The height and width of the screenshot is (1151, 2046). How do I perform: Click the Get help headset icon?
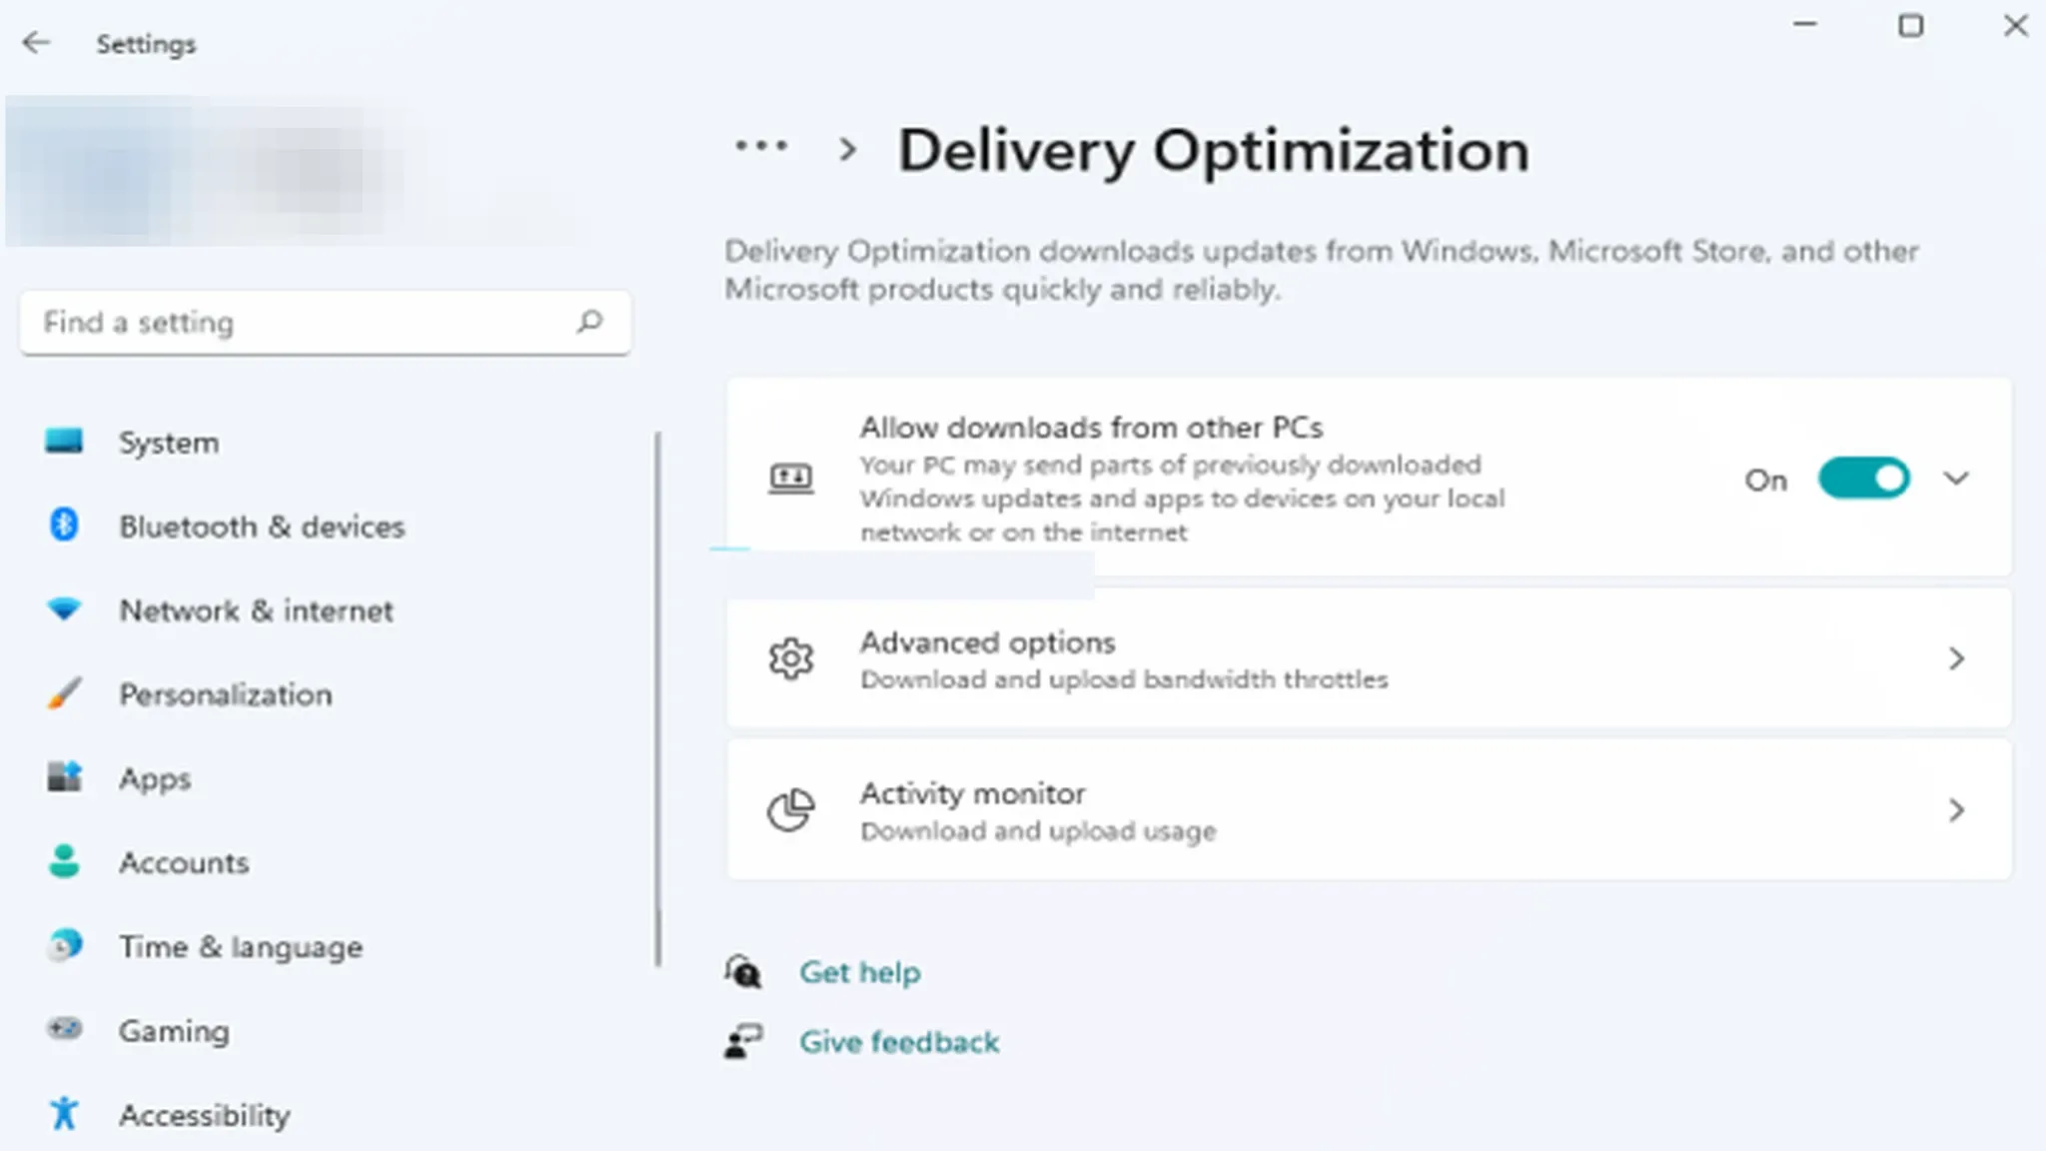(743, 972)
